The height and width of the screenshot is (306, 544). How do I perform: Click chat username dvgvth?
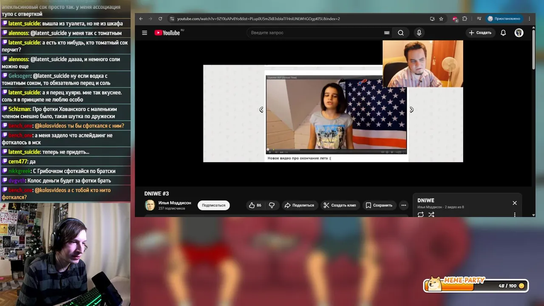coord(17,181)
